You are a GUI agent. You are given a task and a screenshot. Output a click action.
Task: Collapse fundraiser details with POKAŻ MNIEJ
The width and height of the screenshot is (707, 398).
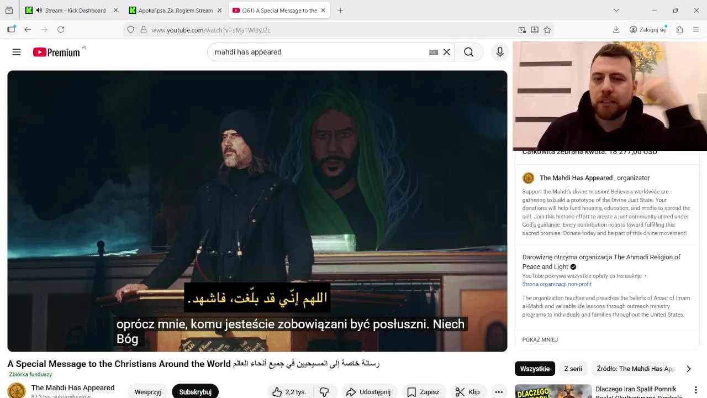[540, 339]
